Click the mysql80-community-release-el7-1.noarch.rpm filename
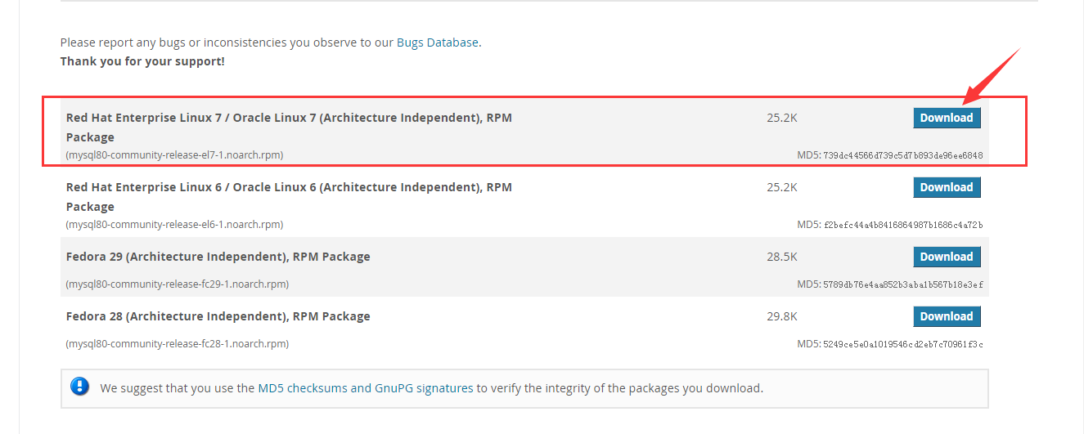Screen dimensions: 1084x434 [174, 154]
